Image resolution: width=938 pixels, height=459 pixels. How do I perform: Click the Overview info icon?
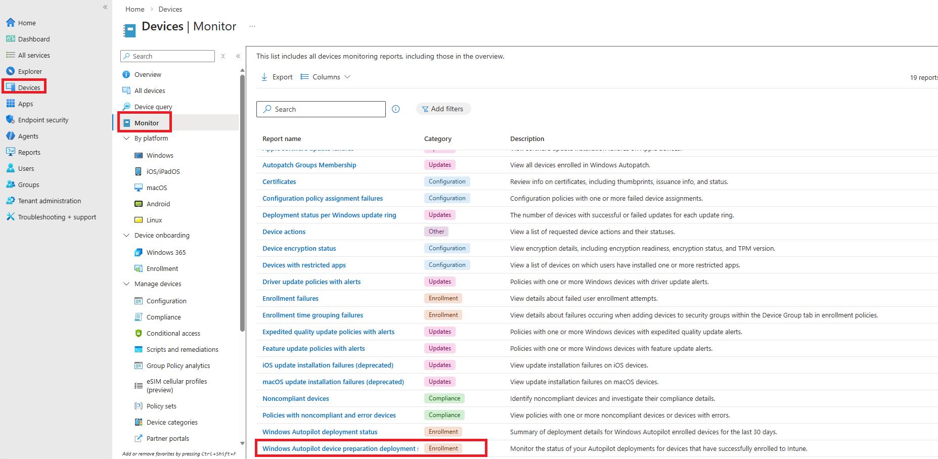pos(126,74)
